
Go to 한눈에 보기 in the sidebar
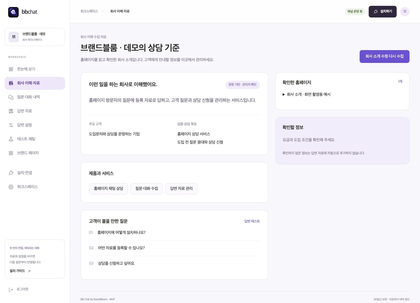pos(35,69)
